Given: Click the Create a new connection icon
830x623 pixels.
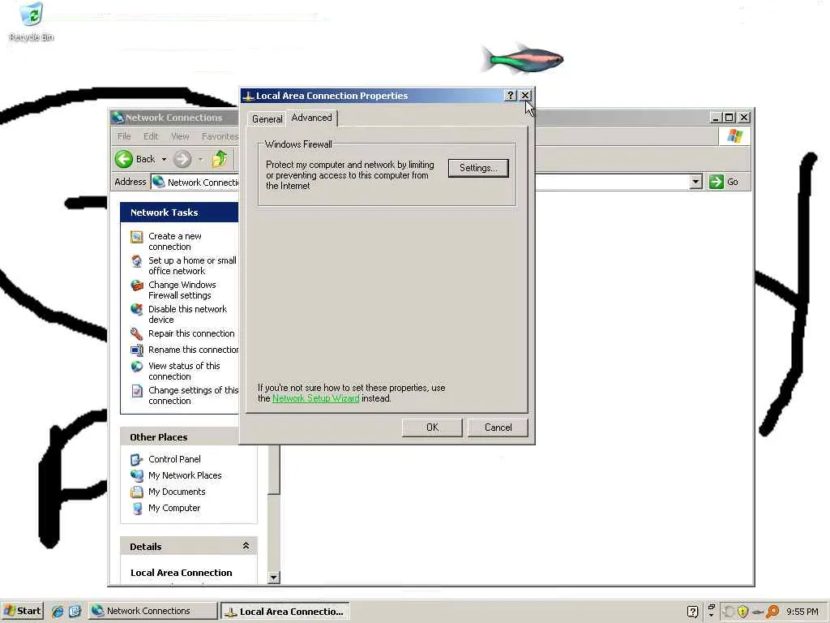Looking at the screenshot, I should coord(136,237).
